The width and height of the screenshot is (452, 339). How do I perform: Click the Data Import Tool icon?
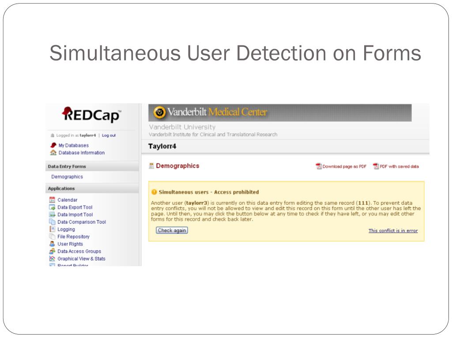click(52, 215)
